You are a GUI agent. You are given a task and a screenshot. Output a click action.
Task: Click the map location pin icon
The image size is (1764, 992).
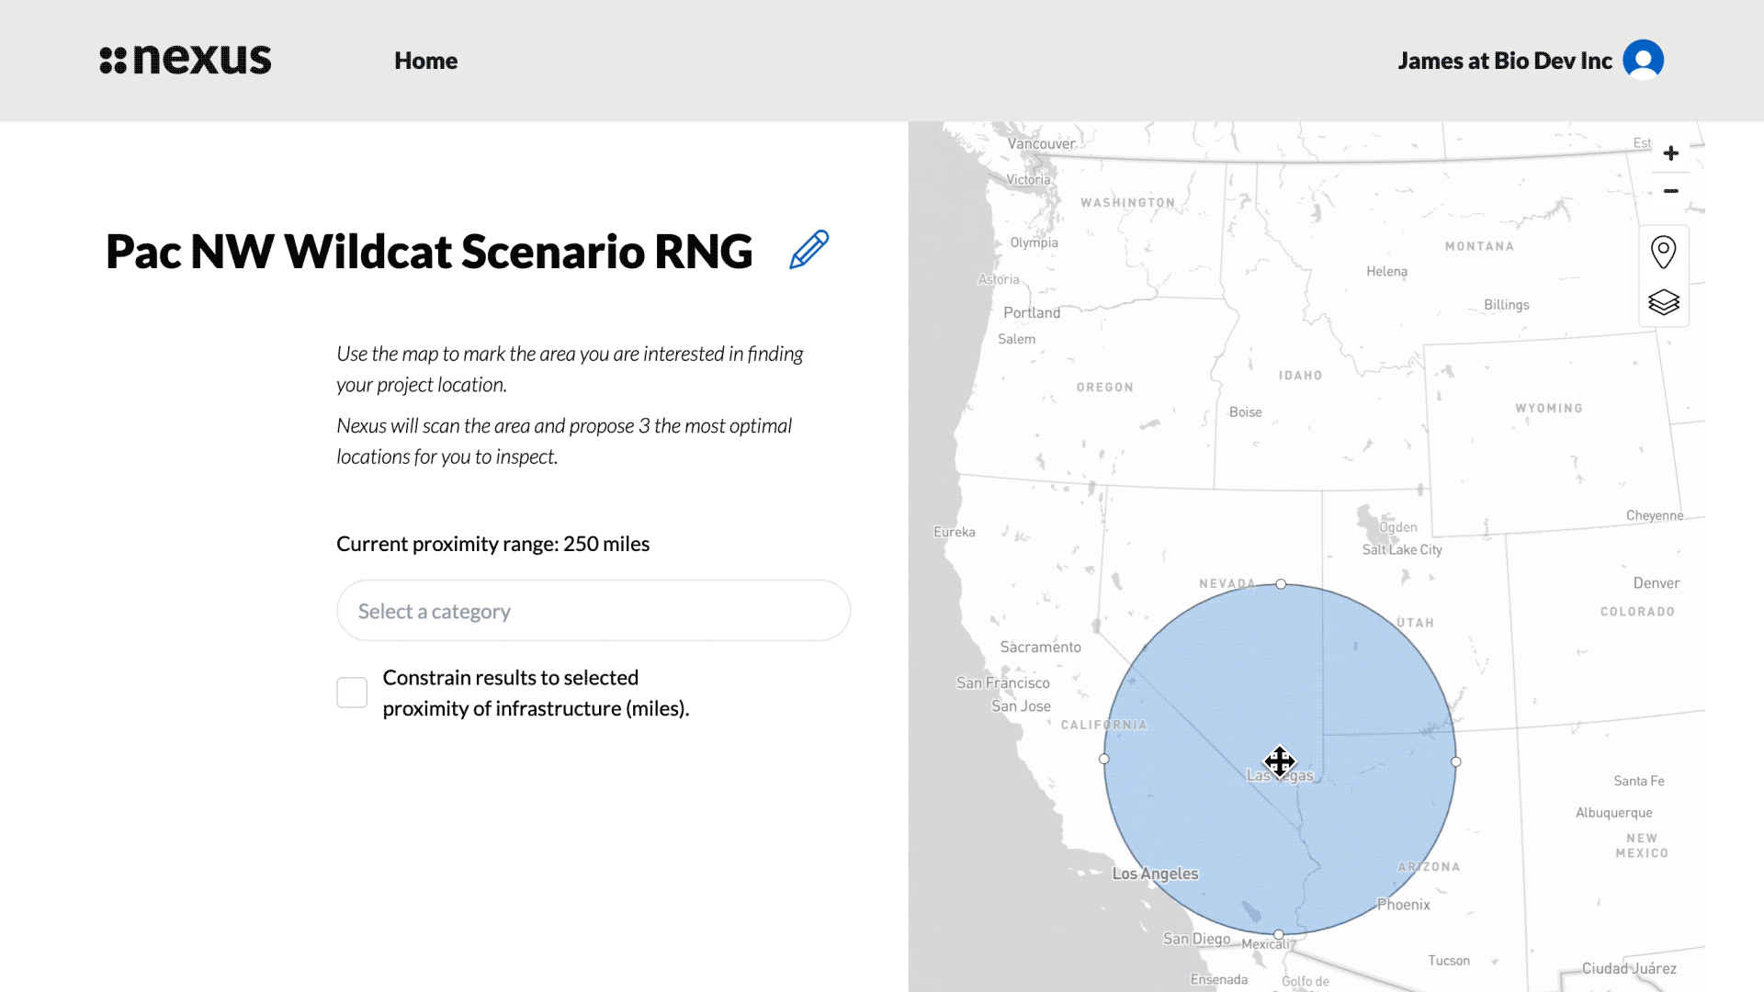point(1663,252)
